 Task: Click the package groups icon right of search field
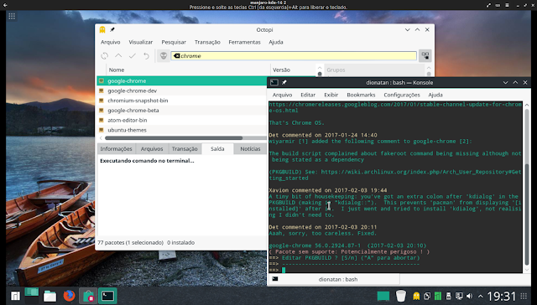coord(425,56)
